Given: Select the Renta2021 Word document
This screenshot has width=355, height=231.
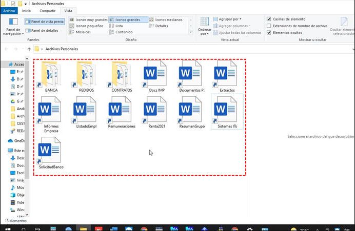Looking at the screenshot, I should 156,112.
